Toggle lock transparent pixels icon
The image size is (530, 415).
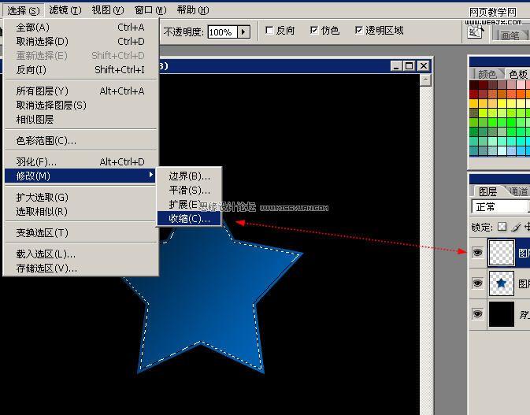click(x=502, y=227)
